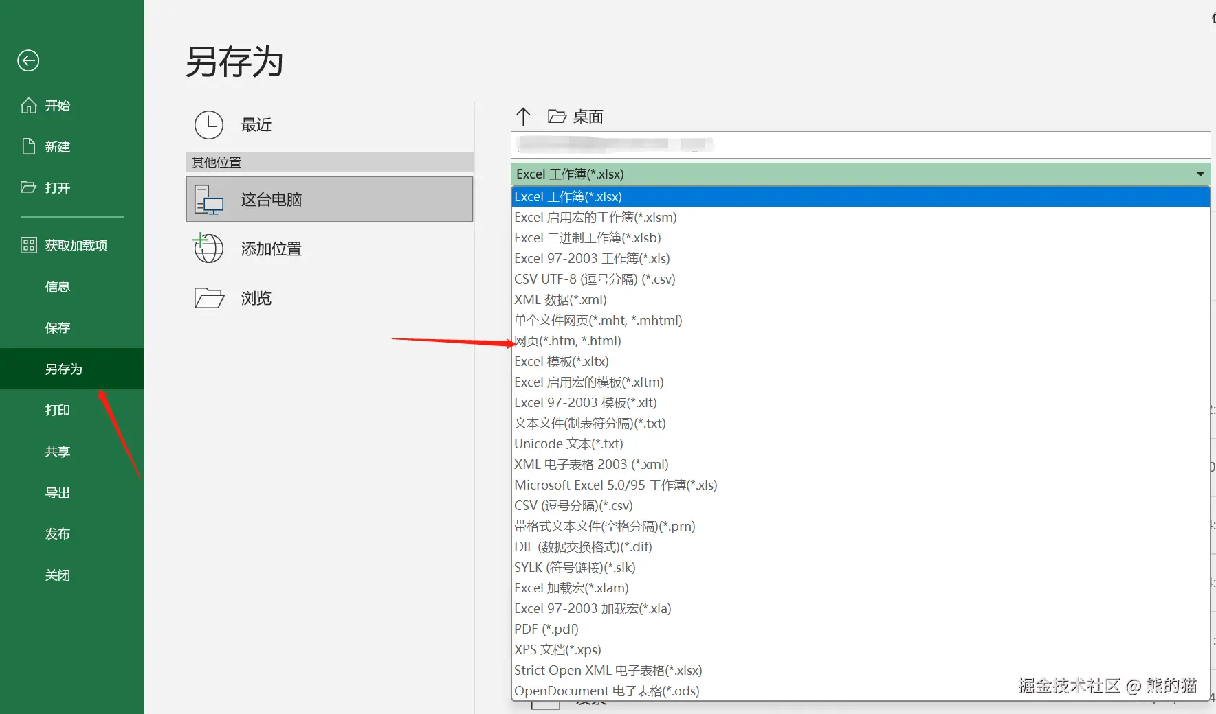The width and height of the screenshot is (1216, 714).
Task: Select 保存 in the sidebar
Action: coord(72,327)
